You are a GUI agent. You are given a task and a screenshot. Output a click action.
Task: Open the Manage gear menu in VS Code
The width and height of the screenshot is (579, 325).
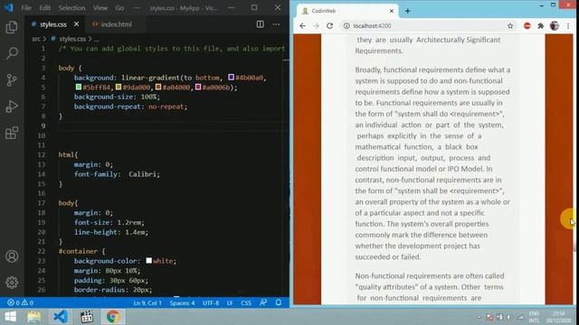click(x=12, y=283)
